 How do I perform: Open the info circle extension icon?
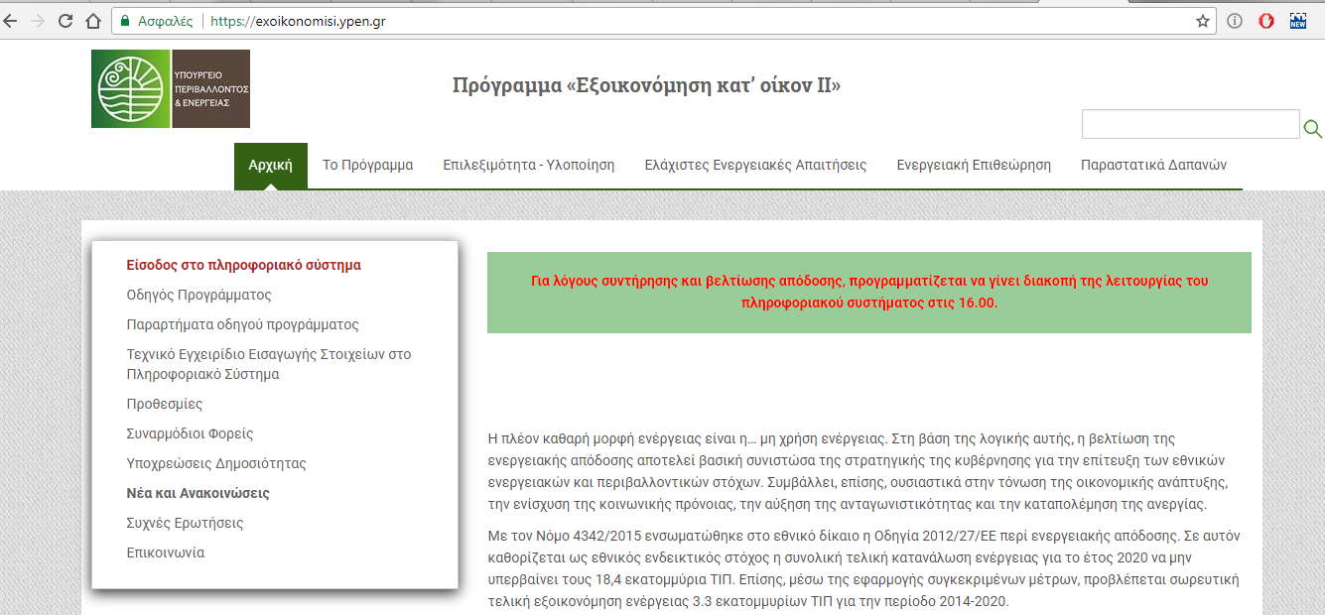click(x=1235, y=21)
